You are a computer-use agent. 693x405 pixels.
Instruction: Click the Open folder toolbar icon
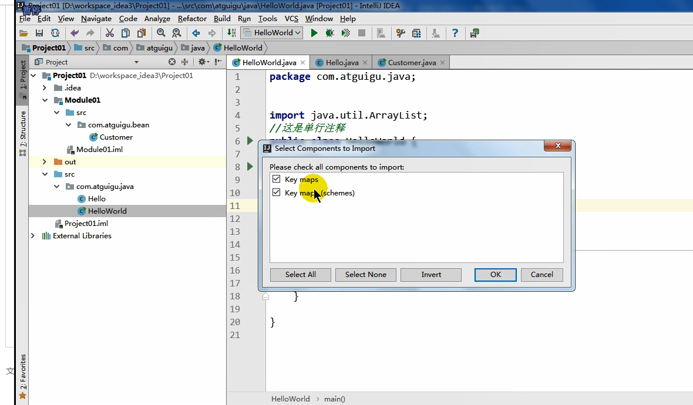point(23,33)
